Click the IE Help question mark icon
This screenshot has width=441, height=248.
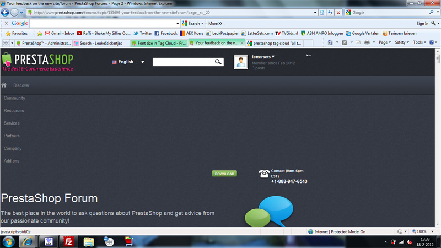pos(432,42)
